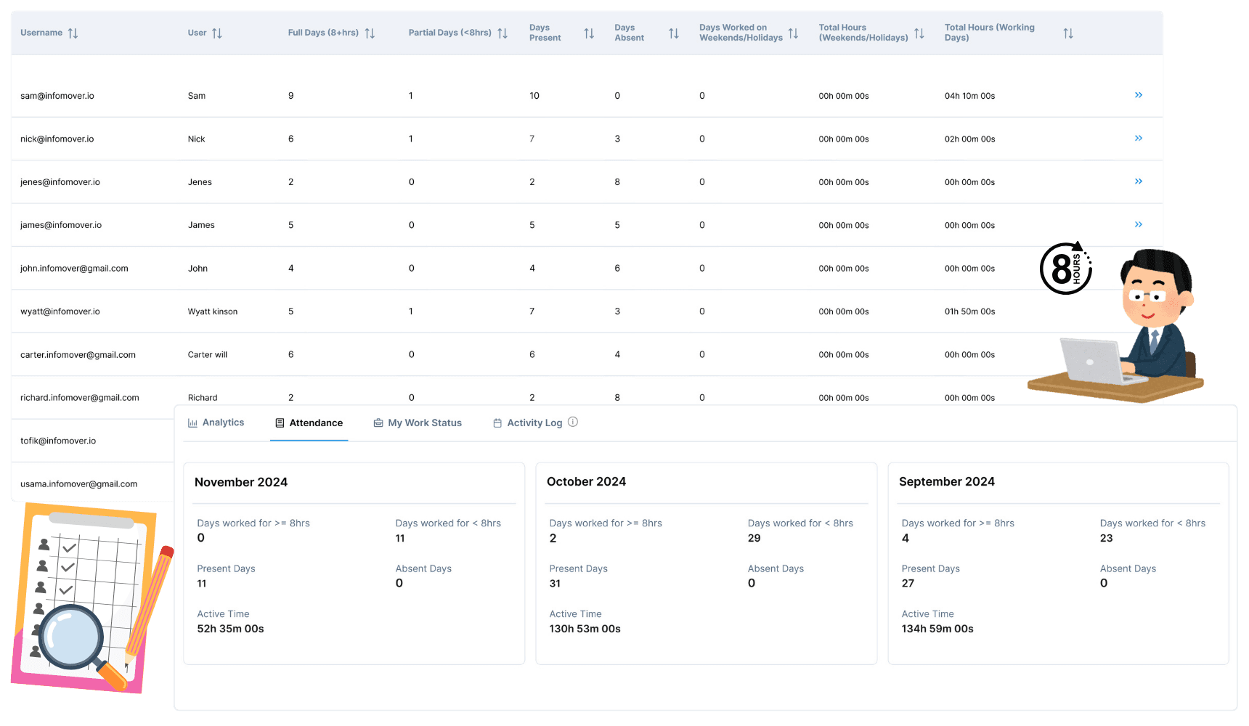Click the September 2024 card heading
The width and height of the screenshot is (1249, 726).
coord(947,482)
